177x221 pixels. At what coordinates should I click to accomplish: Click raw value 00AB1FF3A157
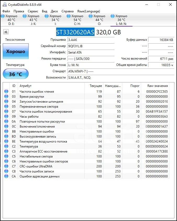(157, 112)
